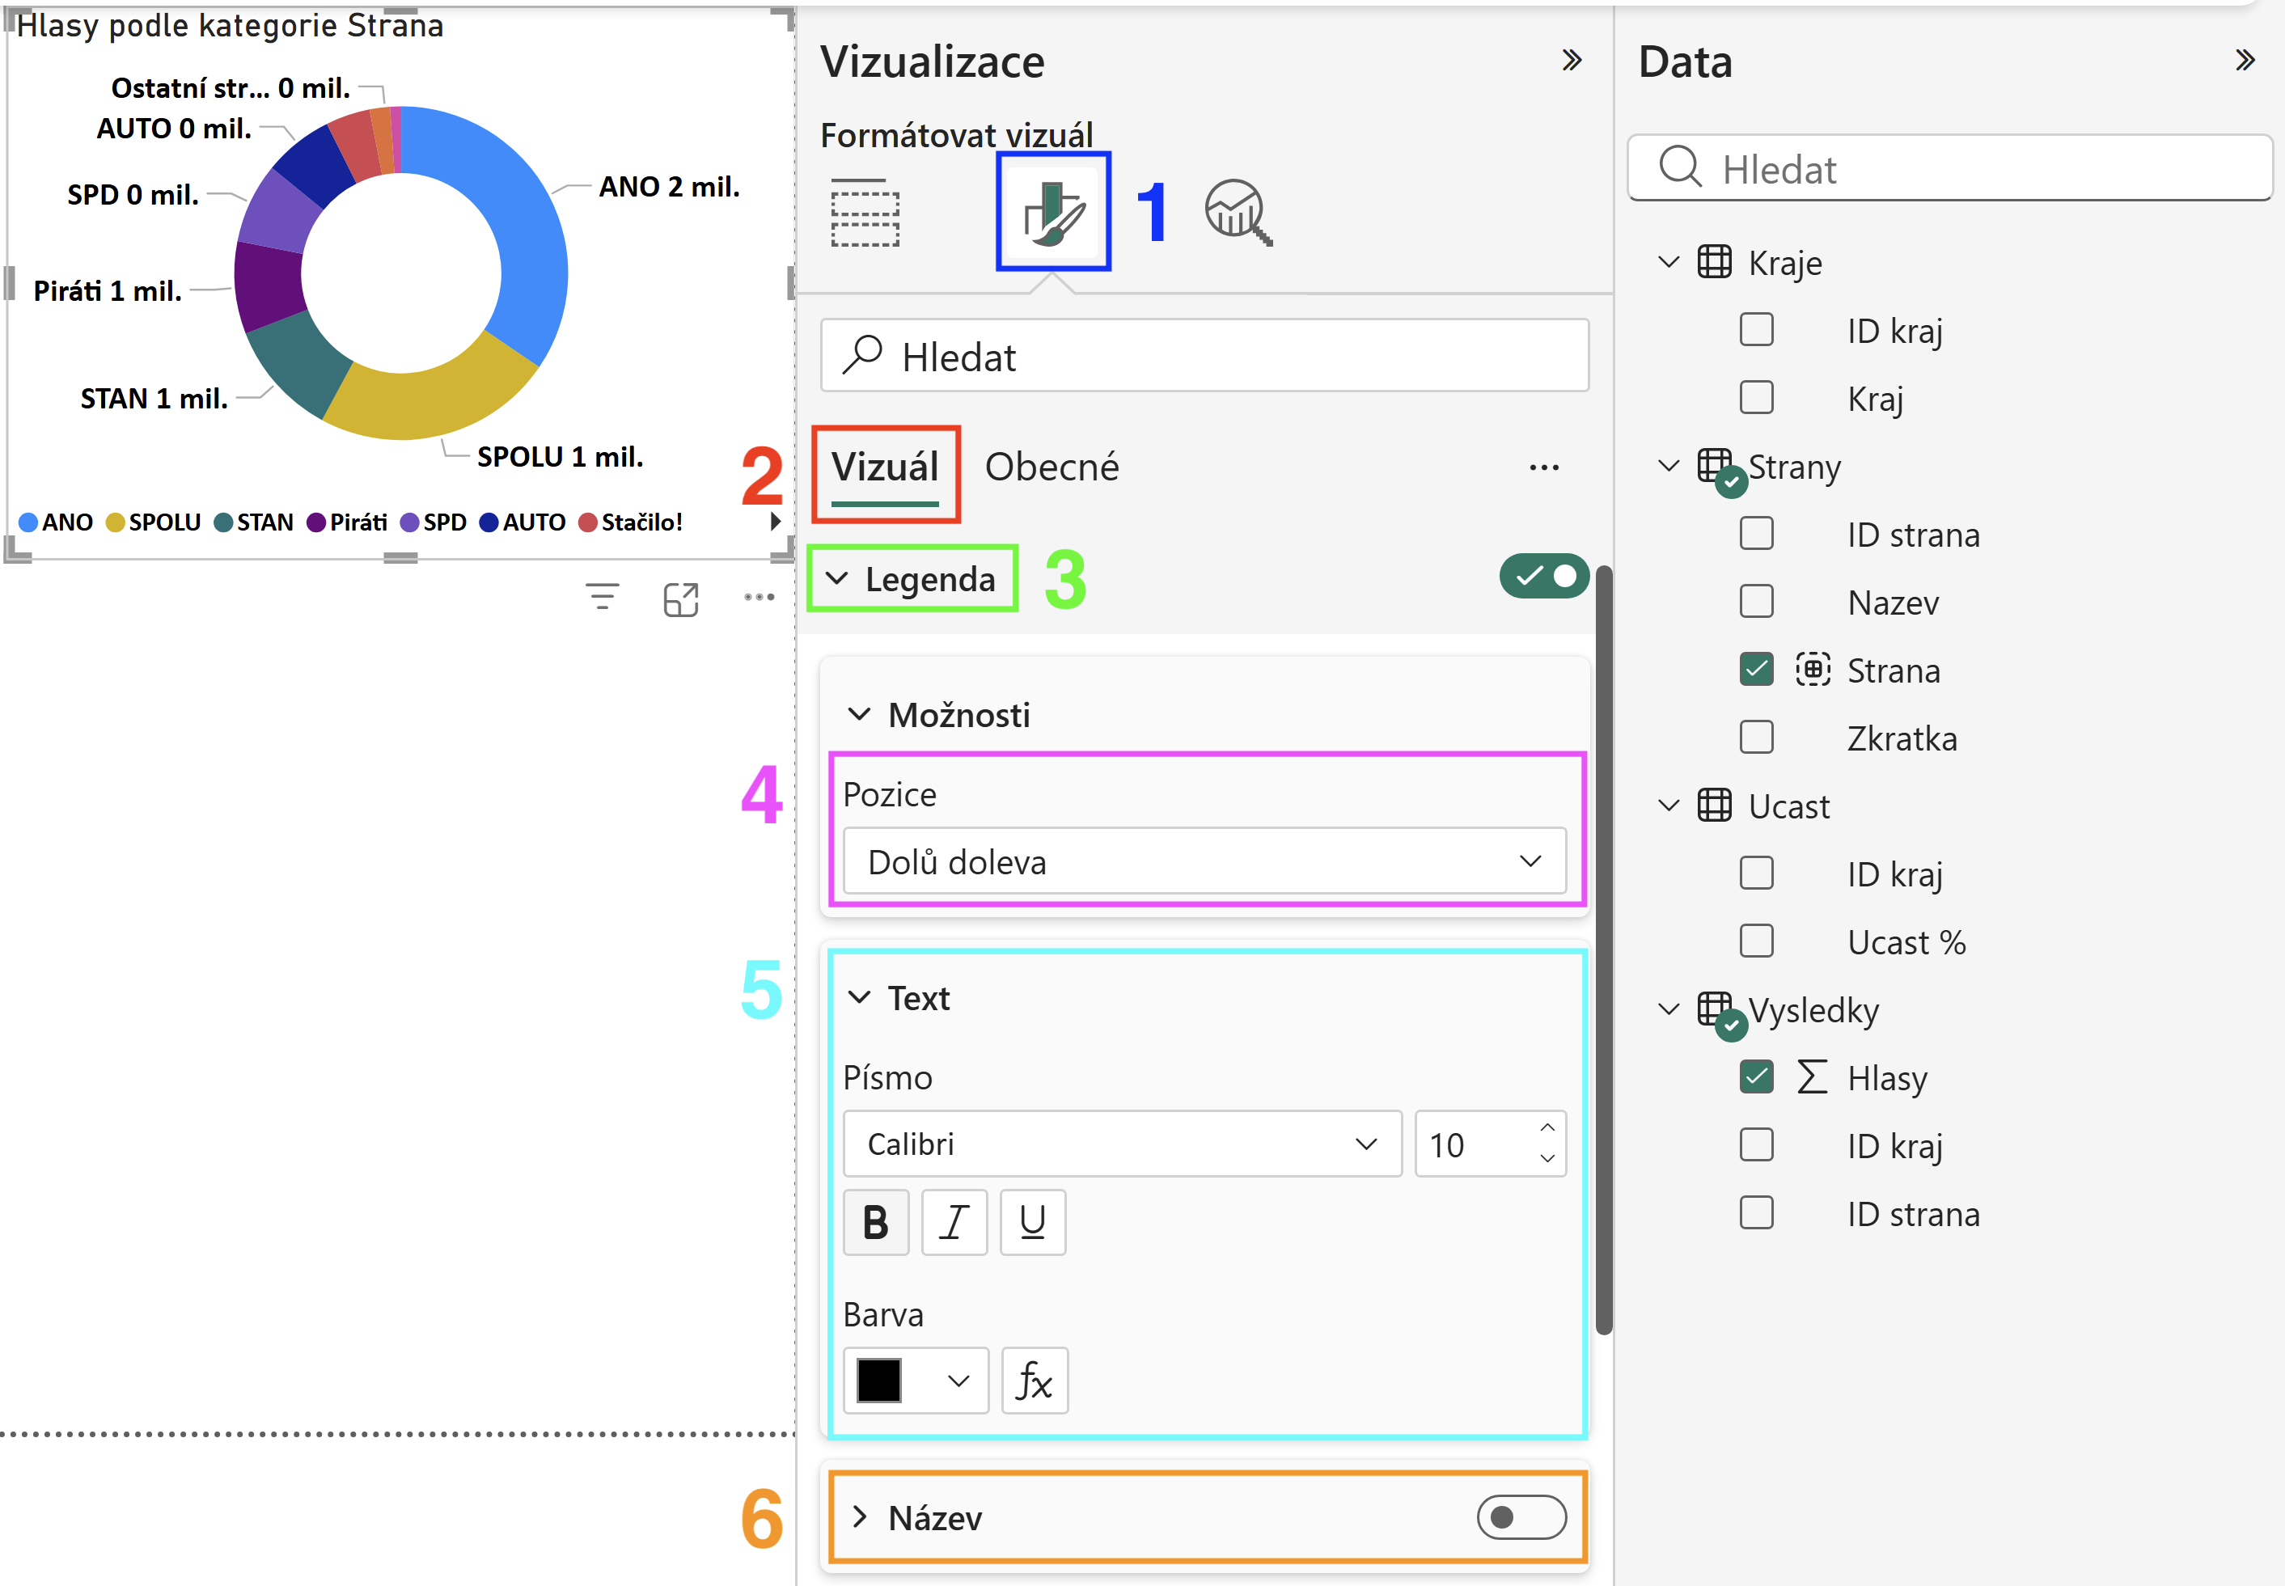Collapse the Ucast table in Data pane

(x=1669, y=806)
